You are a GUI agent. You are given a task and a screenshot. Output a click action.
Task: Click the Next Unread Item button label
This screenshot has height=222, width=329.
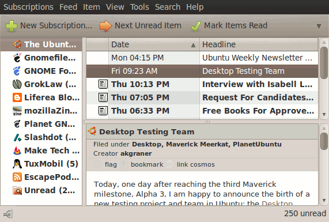pos(148,25)
